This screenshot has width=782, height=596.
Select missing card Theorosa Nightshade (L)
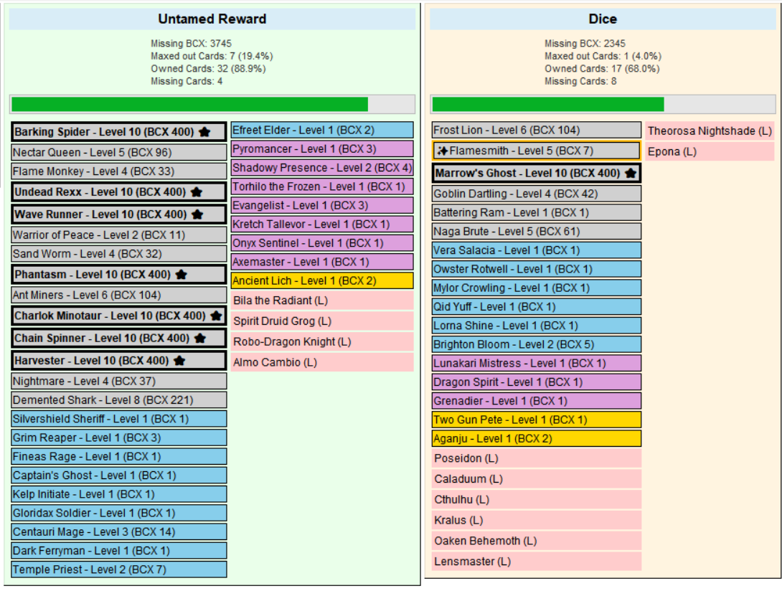(710, 131)
